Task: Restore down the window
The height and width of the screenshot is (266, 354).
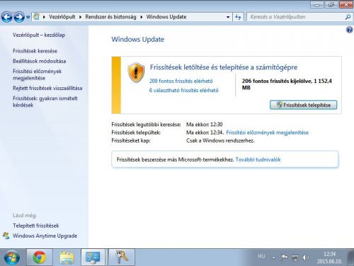Action: pos(331,5)
